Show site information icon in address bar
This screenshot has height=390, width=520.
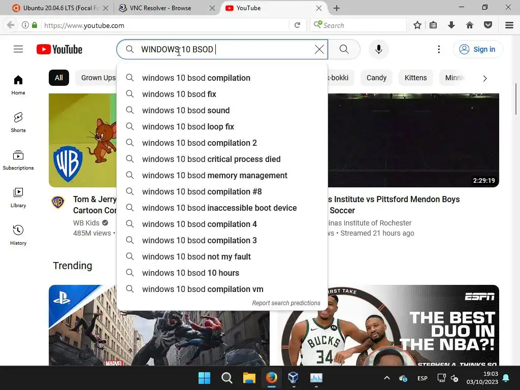25,25
